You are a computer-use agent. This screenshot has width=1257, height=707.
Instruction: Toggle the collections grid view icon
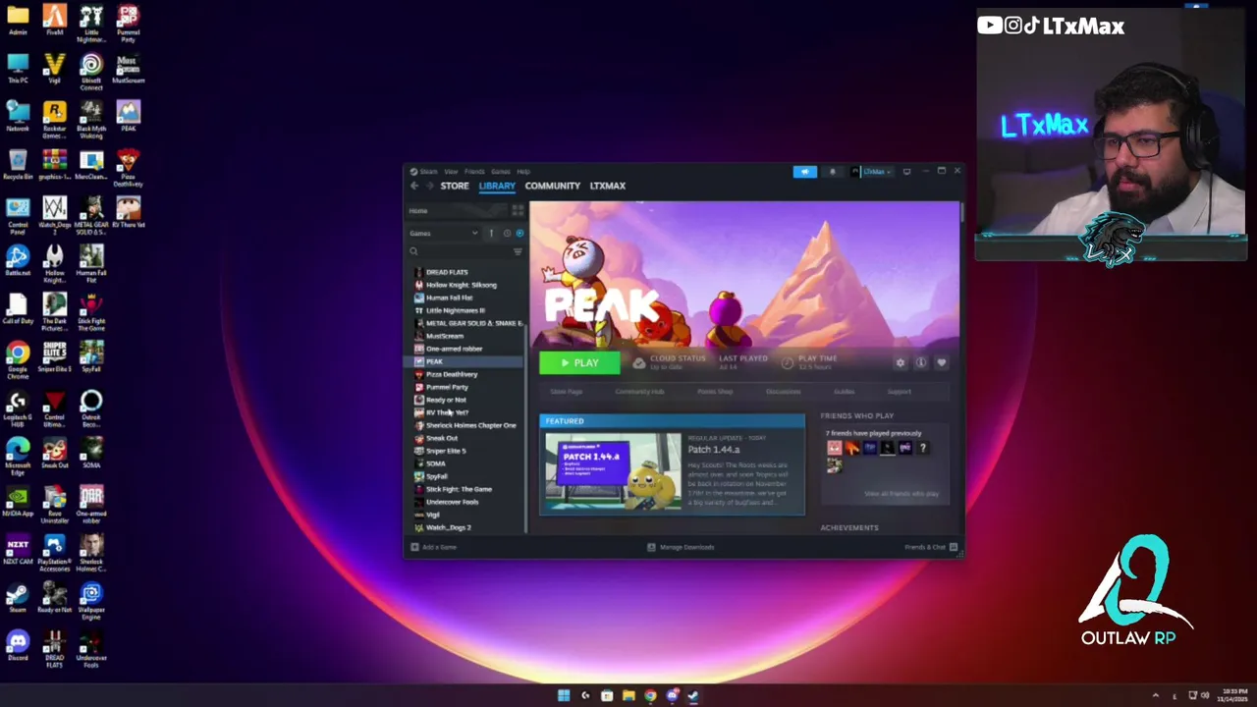coord(518,211)
